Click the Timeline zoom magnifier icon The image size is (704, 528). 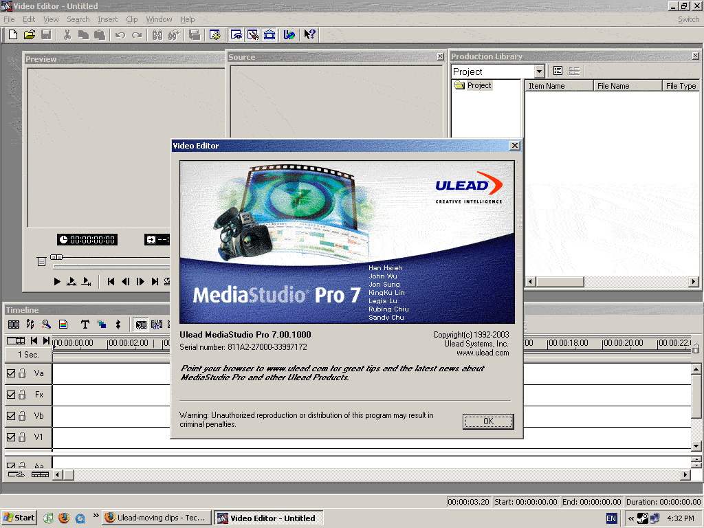point(46,324)
